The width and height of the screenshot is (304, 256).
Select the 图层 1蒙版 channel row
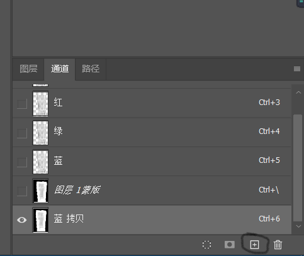pos(152,191)
